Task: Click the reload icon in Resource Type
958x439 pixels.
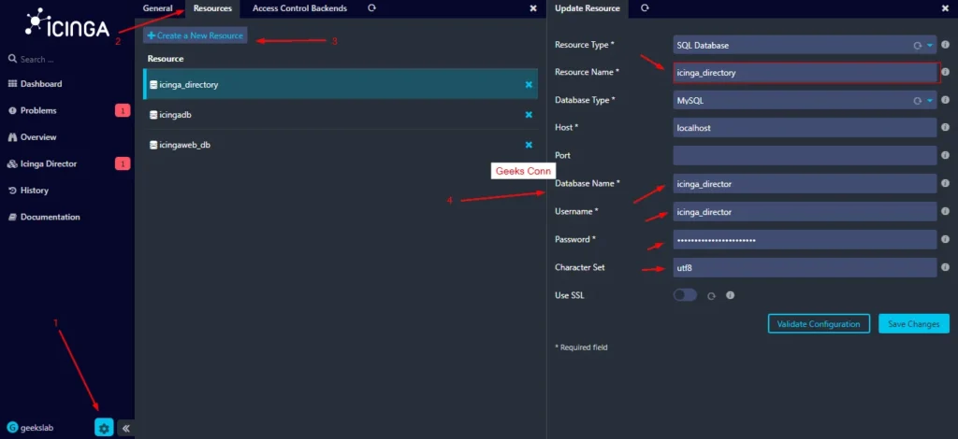Action: (x=917, y=46)
